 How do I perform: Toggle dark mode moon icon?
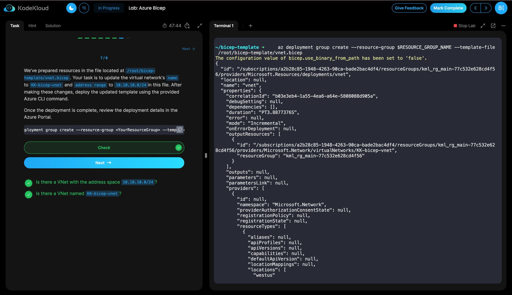[x=71, y=8]
